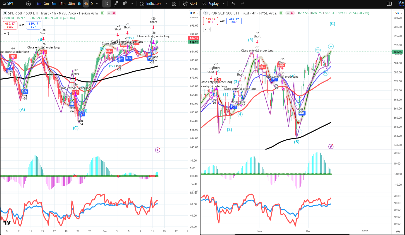Undo the last chart action
The height and width of the screenshot is (235, 405).
click(x=233, y=4)
